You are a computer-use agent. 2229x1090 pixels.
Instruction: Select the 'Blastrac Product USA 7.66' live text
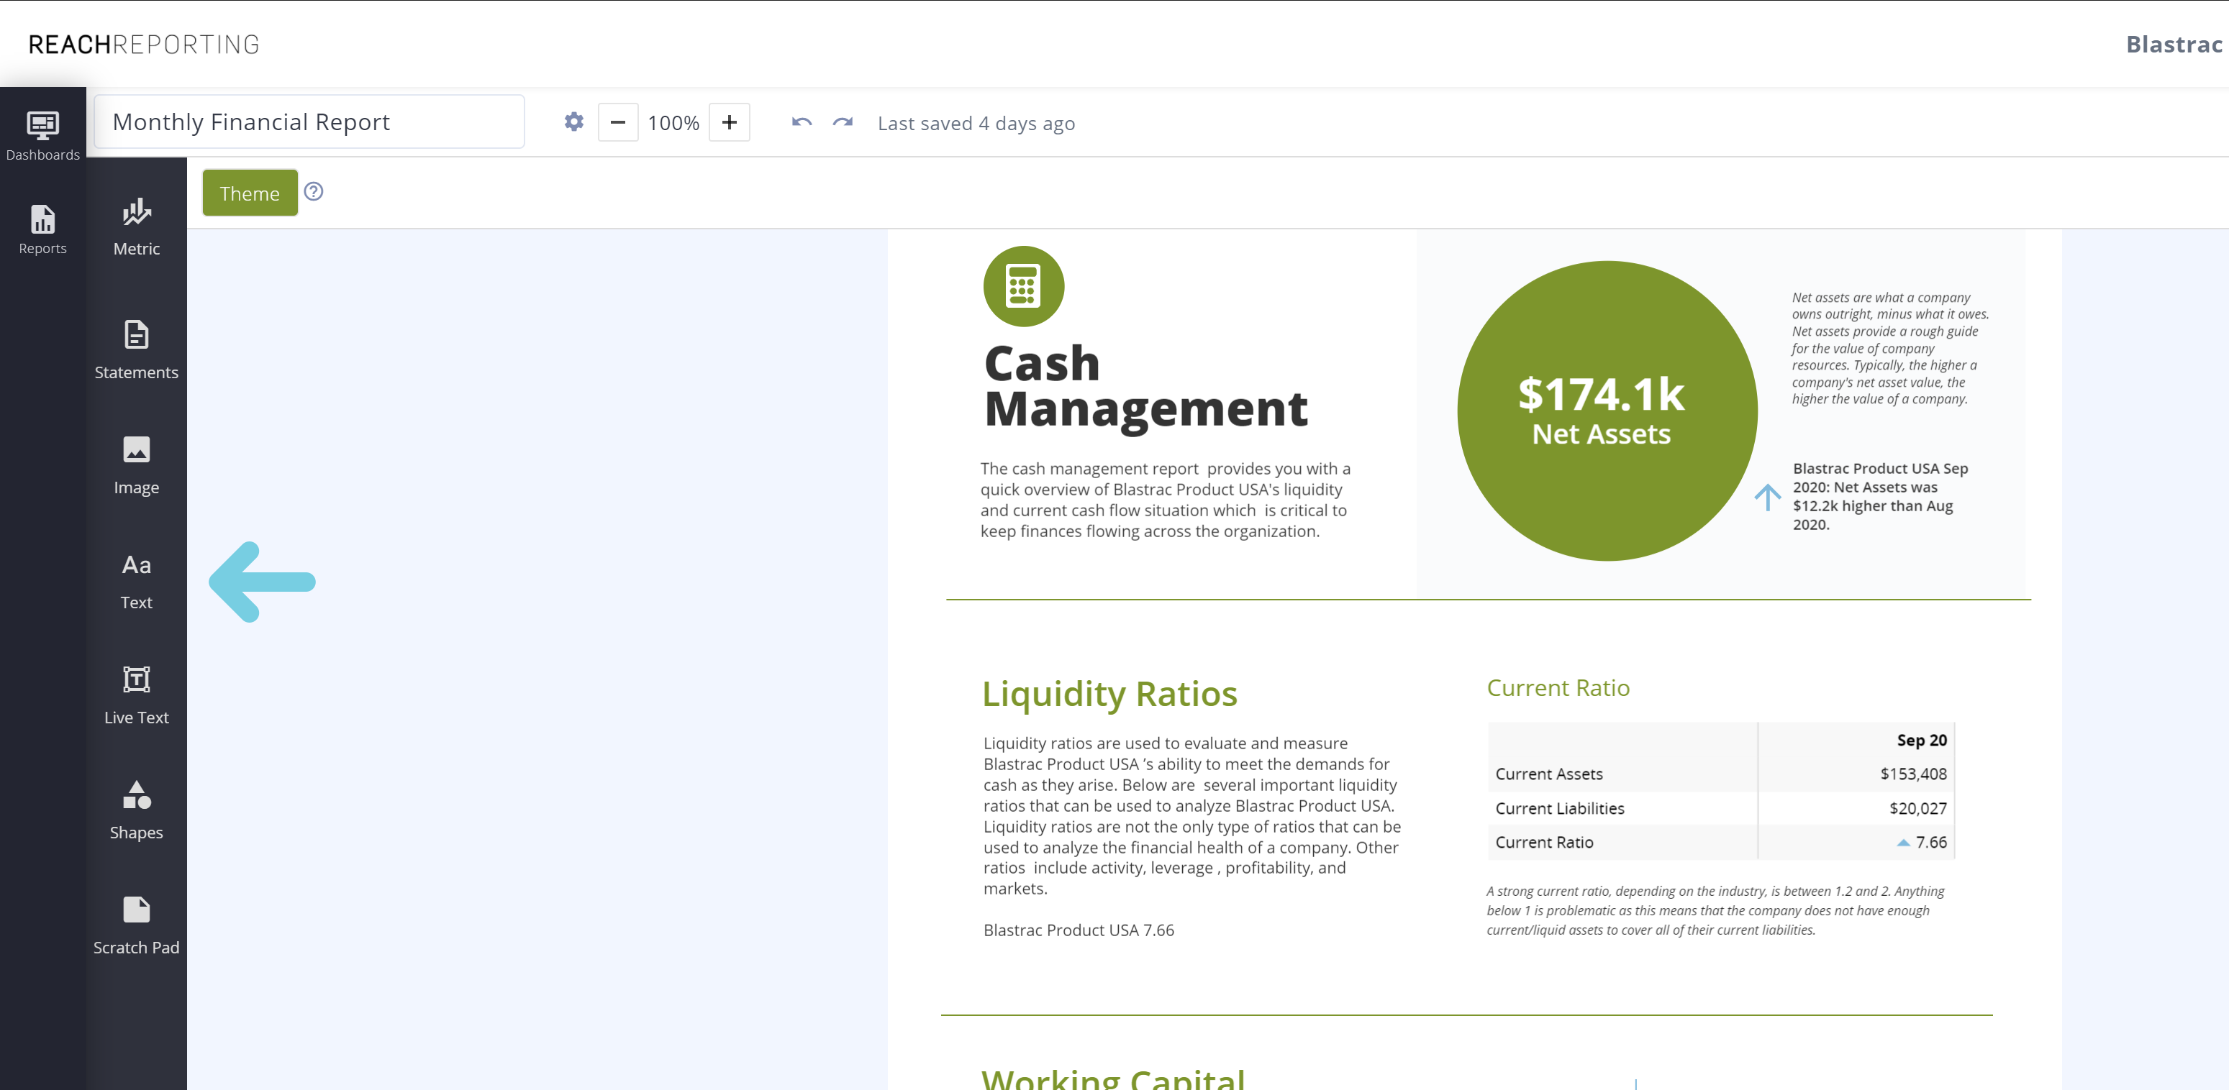1078,930
